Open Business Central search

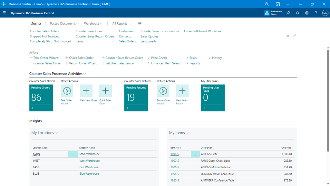tap(288, 13)
